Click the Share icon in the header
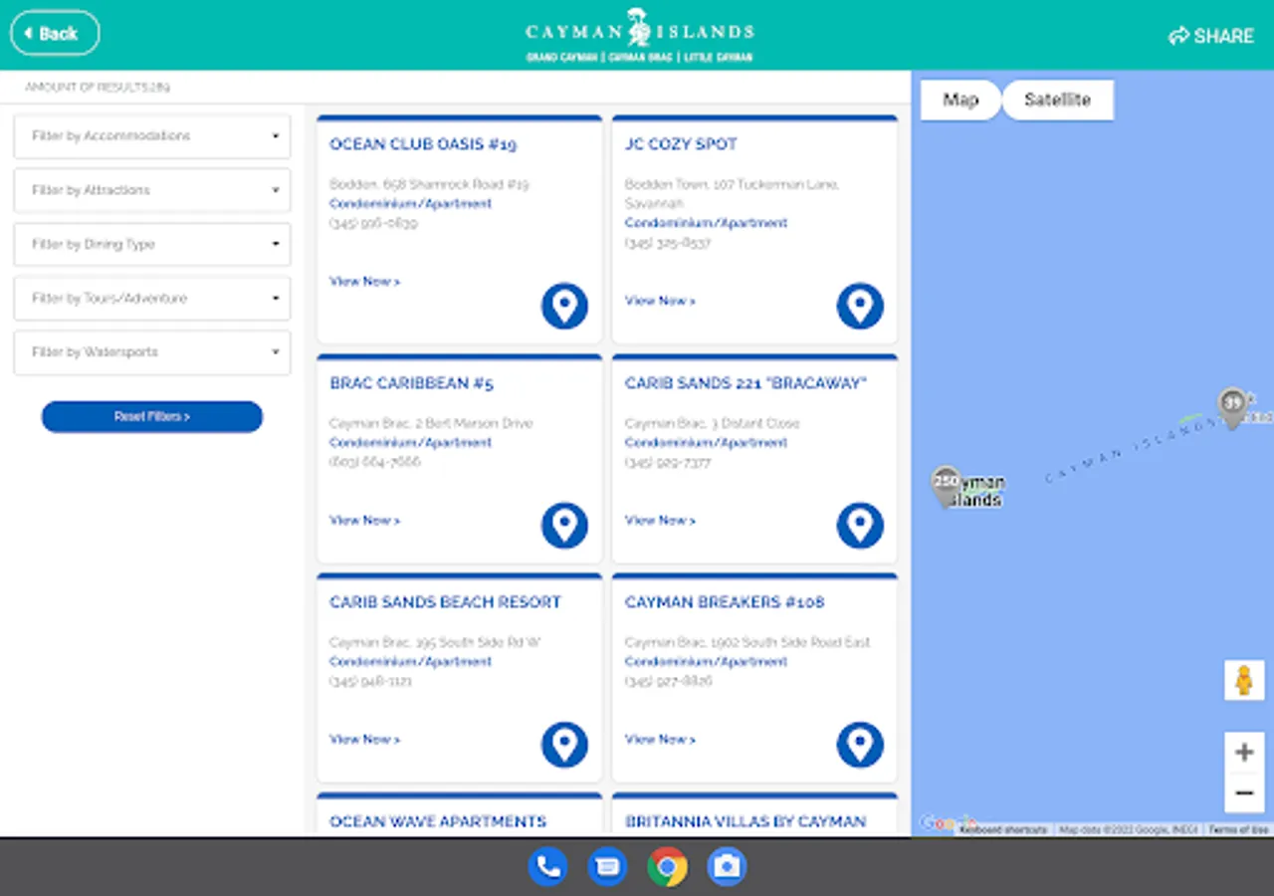Viewport: 1274px width, 896px height. point(1178,36)
